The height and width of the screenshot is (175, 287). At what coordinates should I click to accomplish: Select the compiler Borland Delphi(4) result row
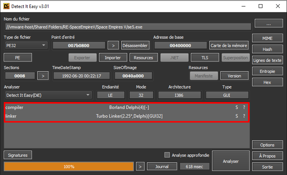click(127, 107)
